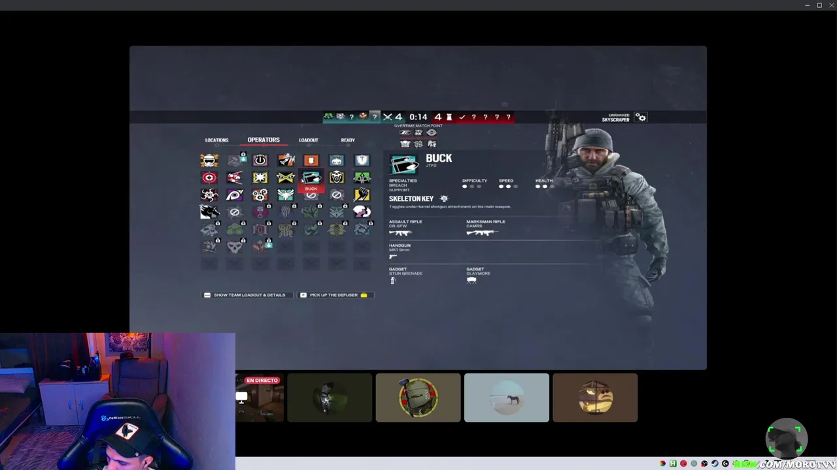Click the locked Deimos skull operator icon
The width and height of the screenshot is (837, 470).
[235, 246]
